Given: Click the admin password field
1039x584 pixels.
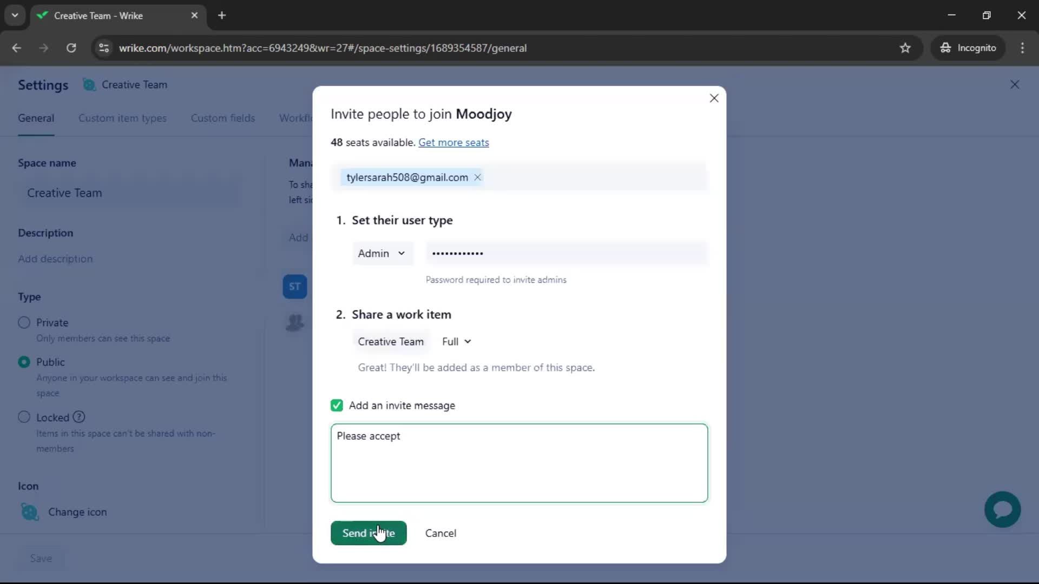Looking at the screenshot, I should coord(566,253).
